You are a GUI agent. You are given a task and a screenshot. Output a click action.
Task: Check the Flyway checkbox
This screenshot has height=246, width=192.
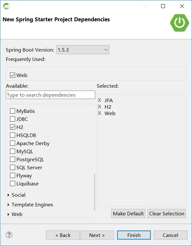[x=13, y=175]
